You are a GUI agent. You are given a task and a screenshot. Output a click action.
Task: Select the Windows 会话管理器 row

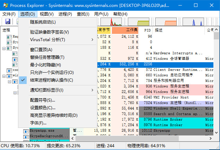tap(155, 59)
